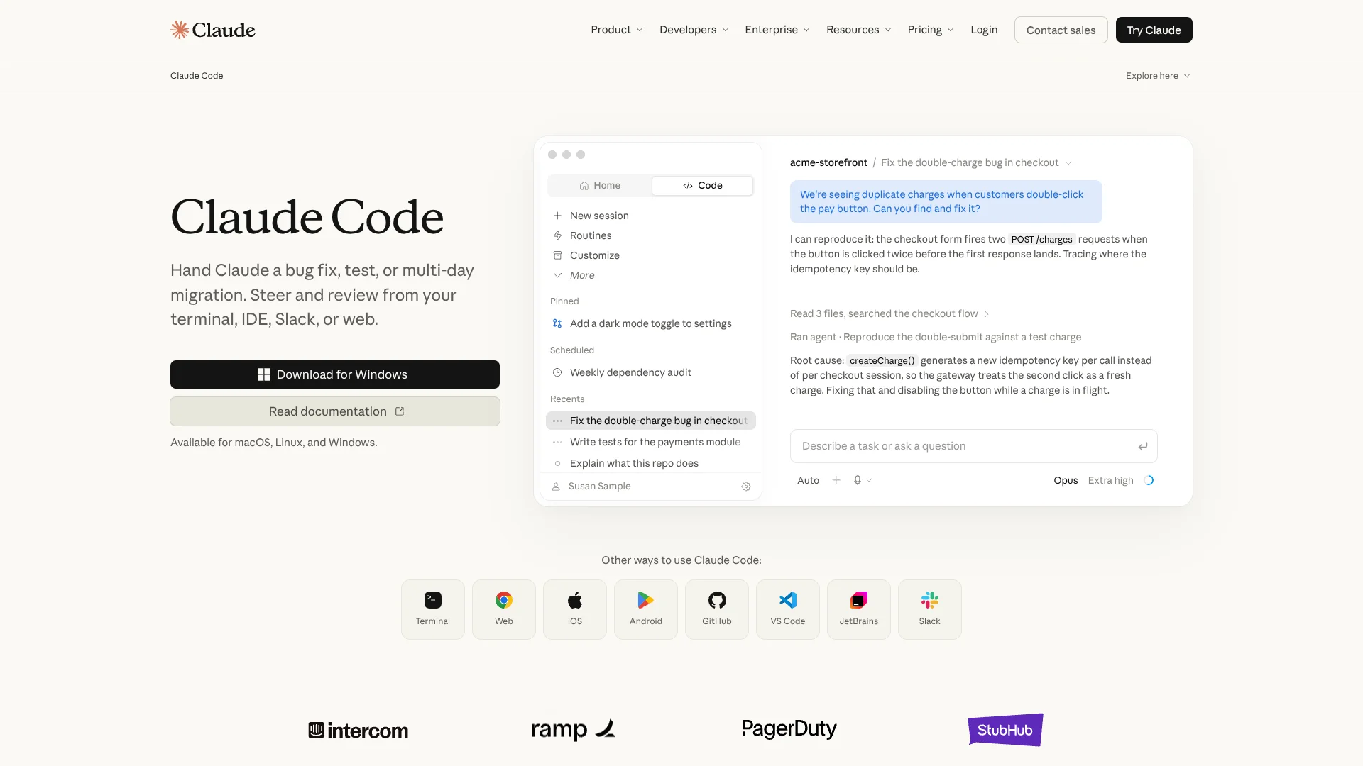Switch to the Code tab
The height and width of the screenshot is (766, 1363).
703,185
